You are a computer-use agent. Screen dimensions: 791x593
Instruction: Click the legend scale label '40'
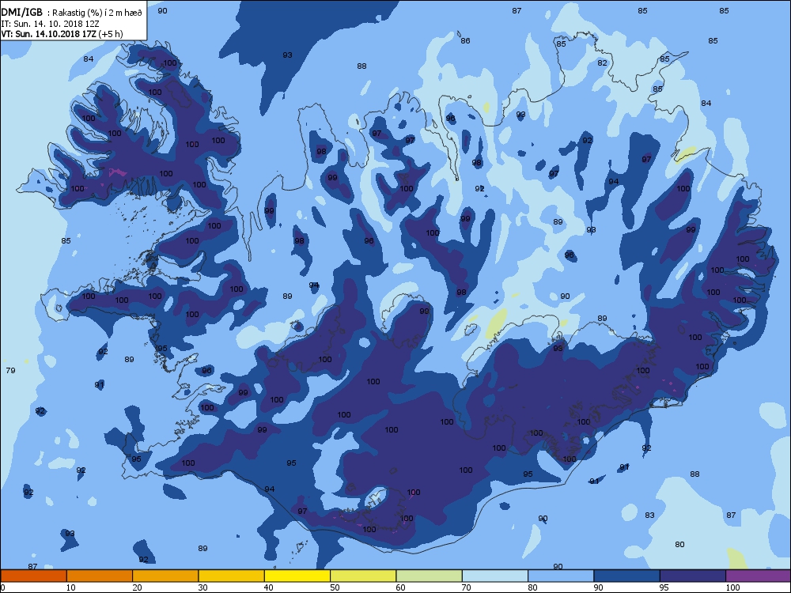point(268,587)
